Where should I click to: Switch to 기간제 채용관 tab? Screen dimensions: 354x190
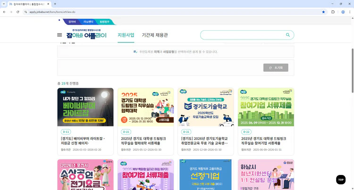[x=155, y=35]
